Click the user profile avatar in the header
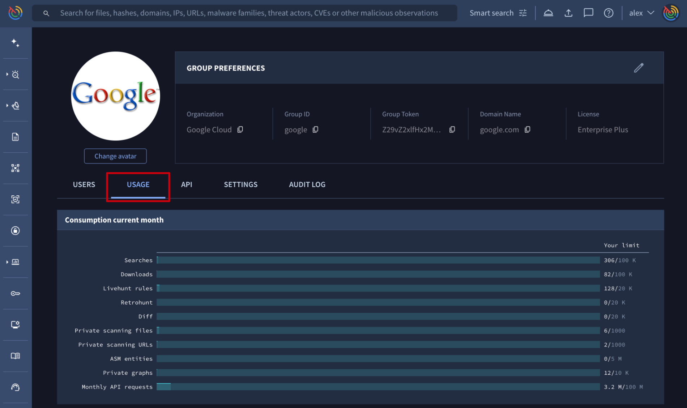The image size is (687, 408). 671,13
